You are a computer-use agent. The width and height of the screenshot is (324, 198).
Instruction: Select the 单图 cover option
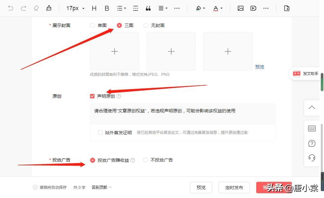pyautogui.click(x=93, y=25)
